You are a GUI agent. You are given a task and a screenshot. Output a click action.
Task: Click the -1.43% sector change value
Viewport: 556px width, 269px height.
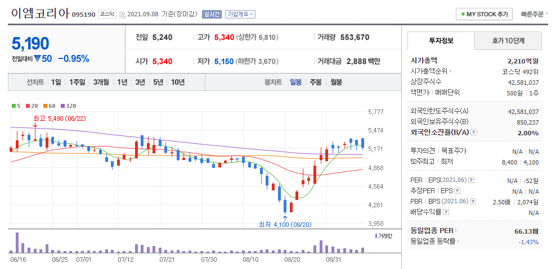pyautogui.click(x=528, y=242)
